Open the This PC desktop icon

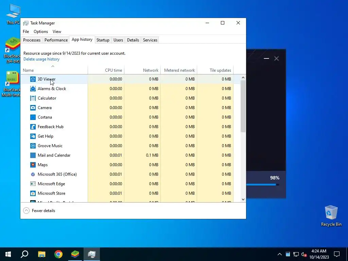pyautogui.click(x=13, y=14)
